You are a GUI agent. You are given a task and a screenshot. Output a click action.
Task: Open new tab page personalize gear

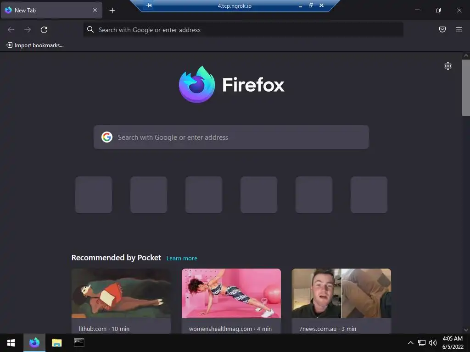pyautogui.click(x=448, y=66)
